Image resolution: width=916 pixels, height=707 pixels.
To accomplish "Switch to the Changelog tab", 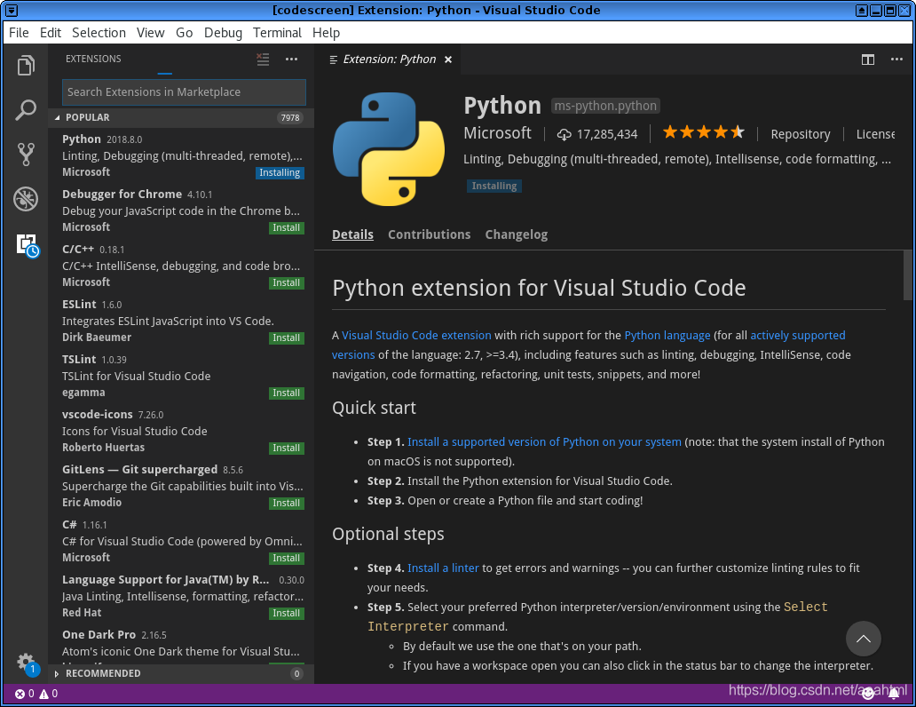I will click(x=517, y=234).
